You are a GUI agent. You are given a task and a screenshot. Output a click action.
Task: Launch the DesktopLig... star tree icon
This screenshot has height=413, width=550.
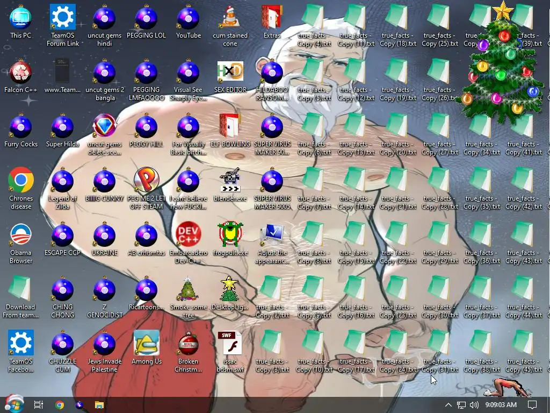[230, 294]
